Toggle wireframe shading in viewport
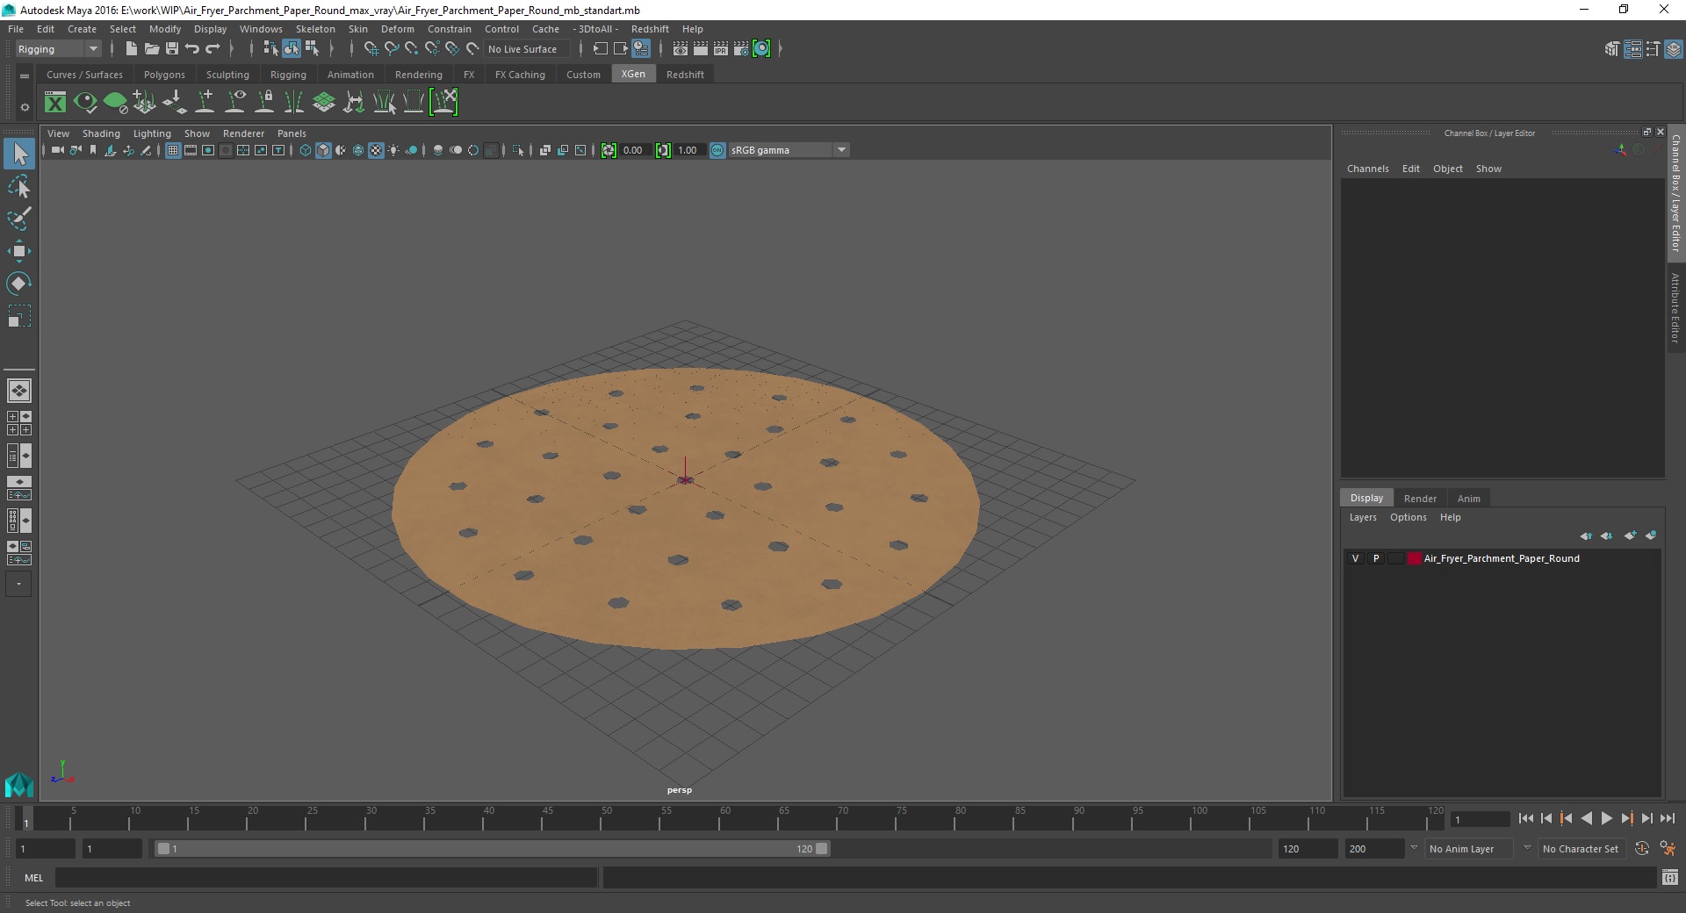The width and height of the screenshot is (1686, 913). tap(306, 150)
